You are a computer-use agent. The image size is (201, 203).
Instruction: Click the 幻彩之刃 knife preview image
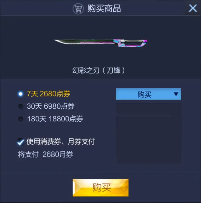coord(100,43)
